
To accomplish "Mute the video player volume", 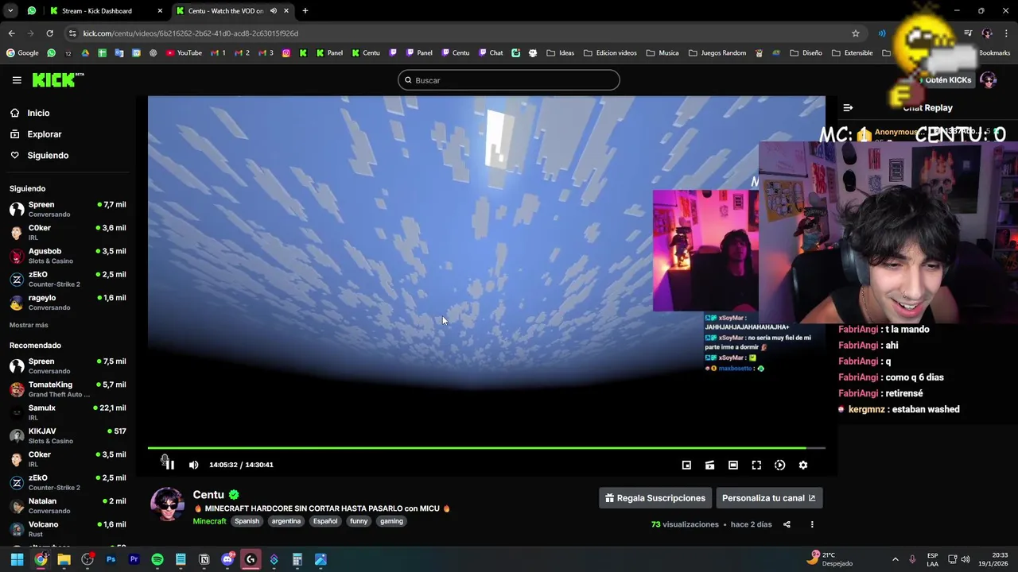I will pos(193,465).
